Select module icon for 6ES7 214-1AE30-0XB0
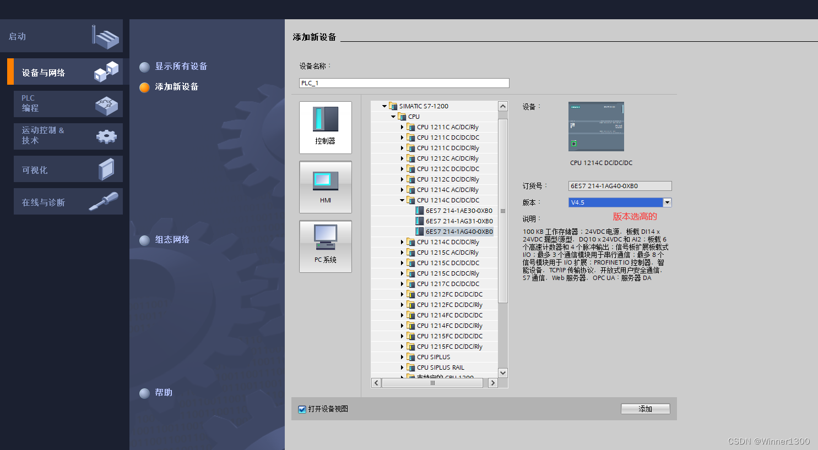818x450 pixels. click(420, 211)
